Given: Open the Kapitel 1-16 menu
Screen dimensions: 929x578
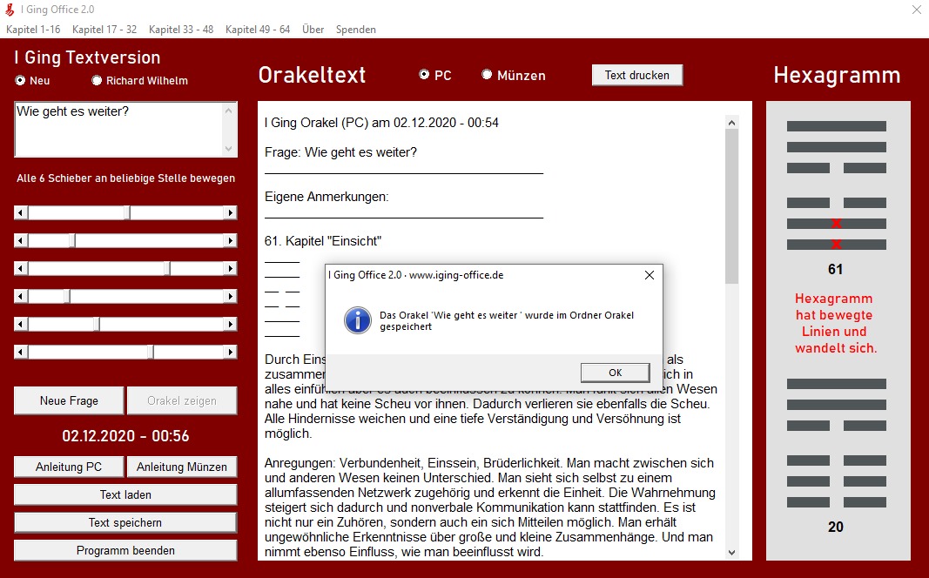Looking at the screenshot, I should (x=33, y=30).
